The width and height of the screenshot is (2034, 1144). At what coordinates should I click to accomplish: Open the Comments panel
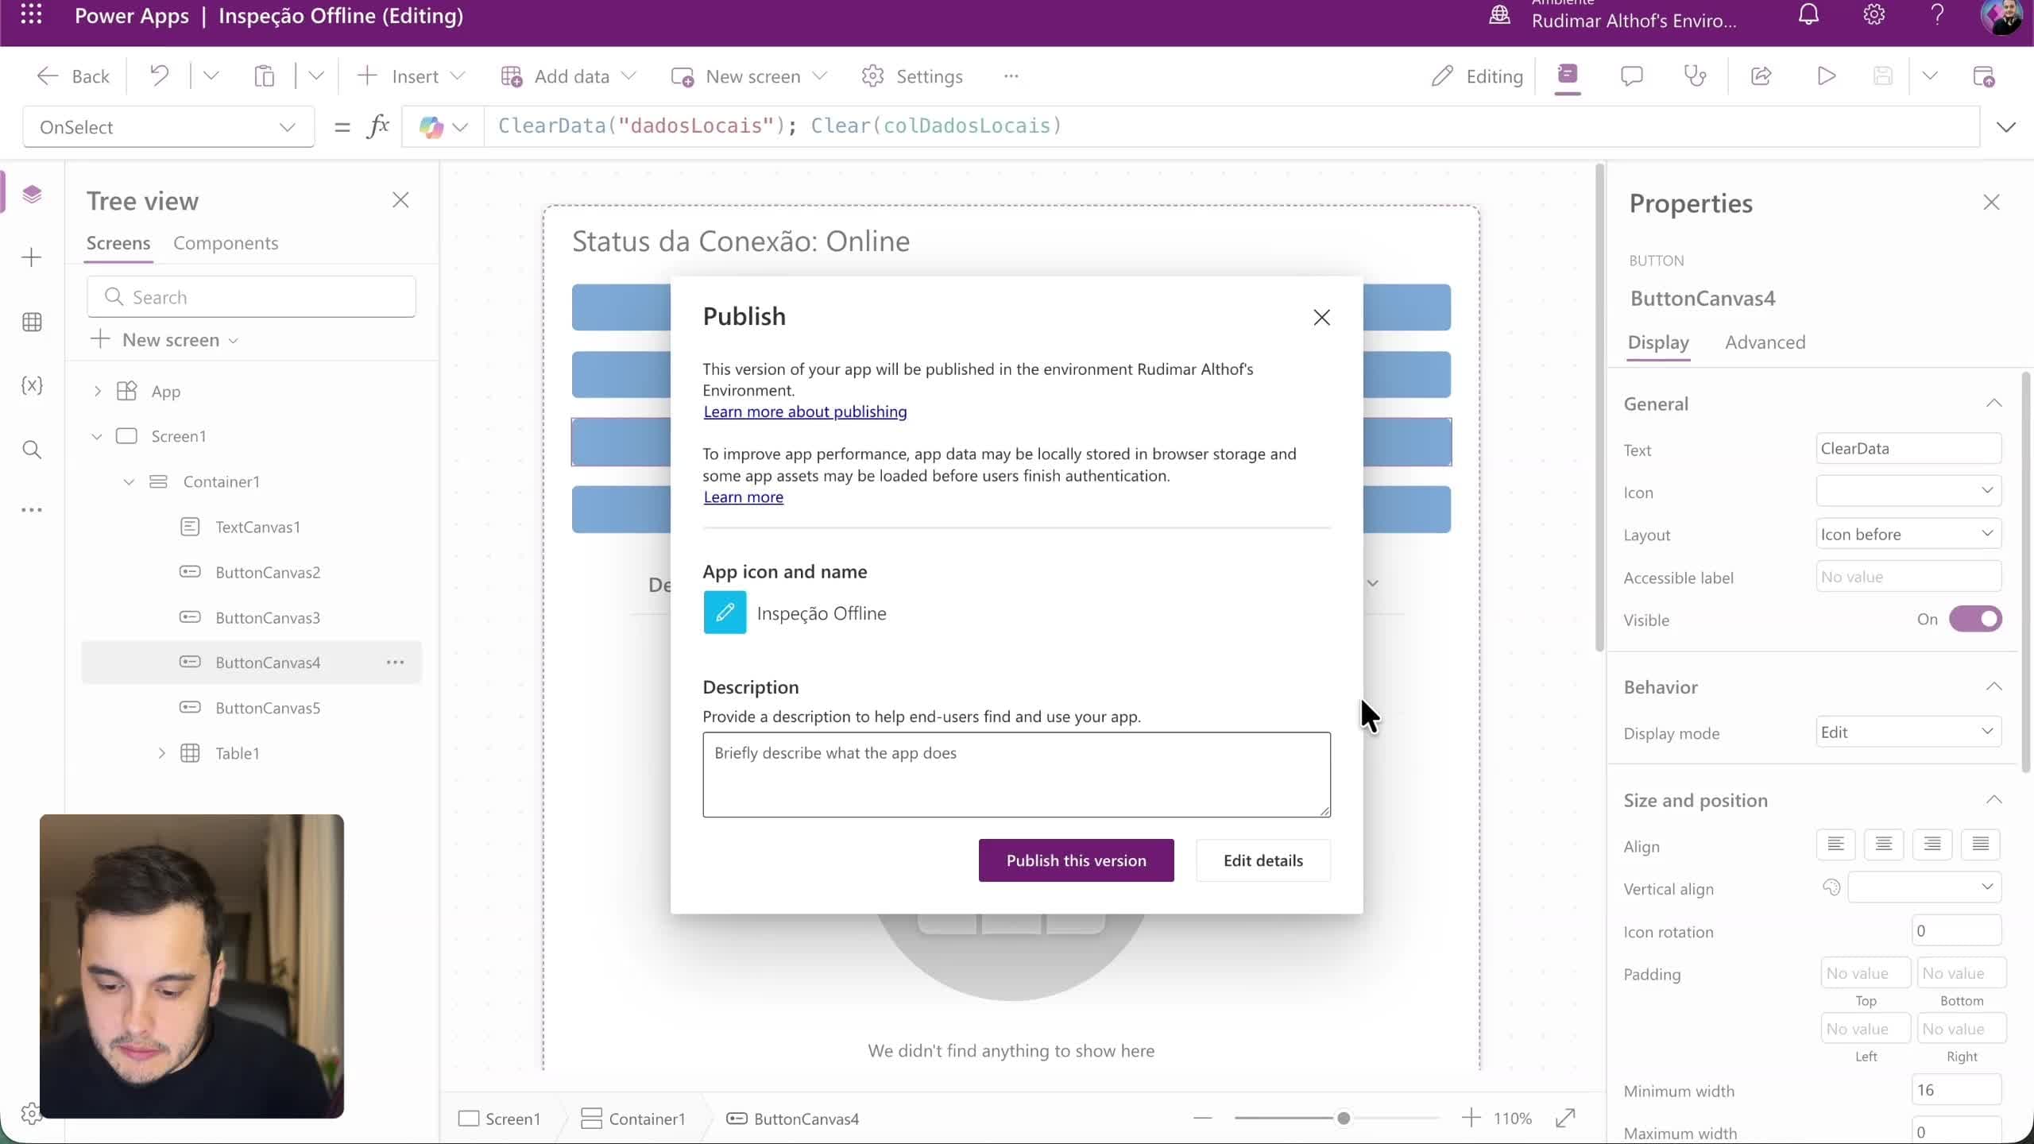[1631, 75]
